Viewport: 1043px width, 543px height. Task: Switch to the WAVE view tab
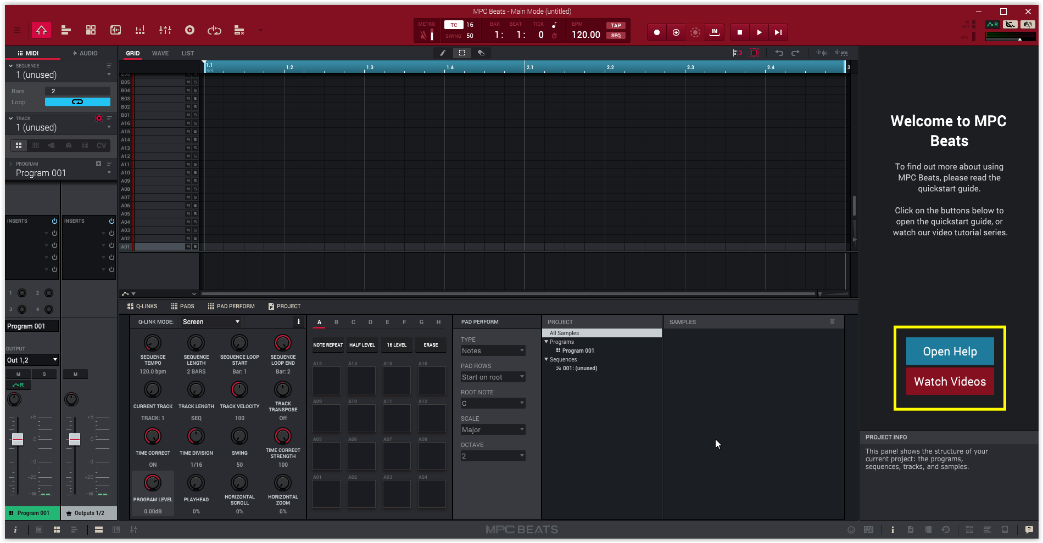[x=160, y=53]
